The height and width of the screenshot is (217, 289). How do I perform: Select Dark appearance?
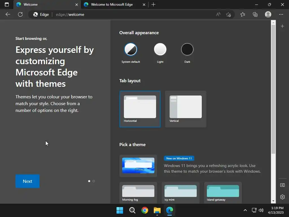187,49
